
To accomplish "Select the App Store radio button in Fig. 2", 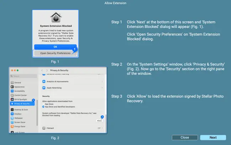I will (x=43, y=104).
